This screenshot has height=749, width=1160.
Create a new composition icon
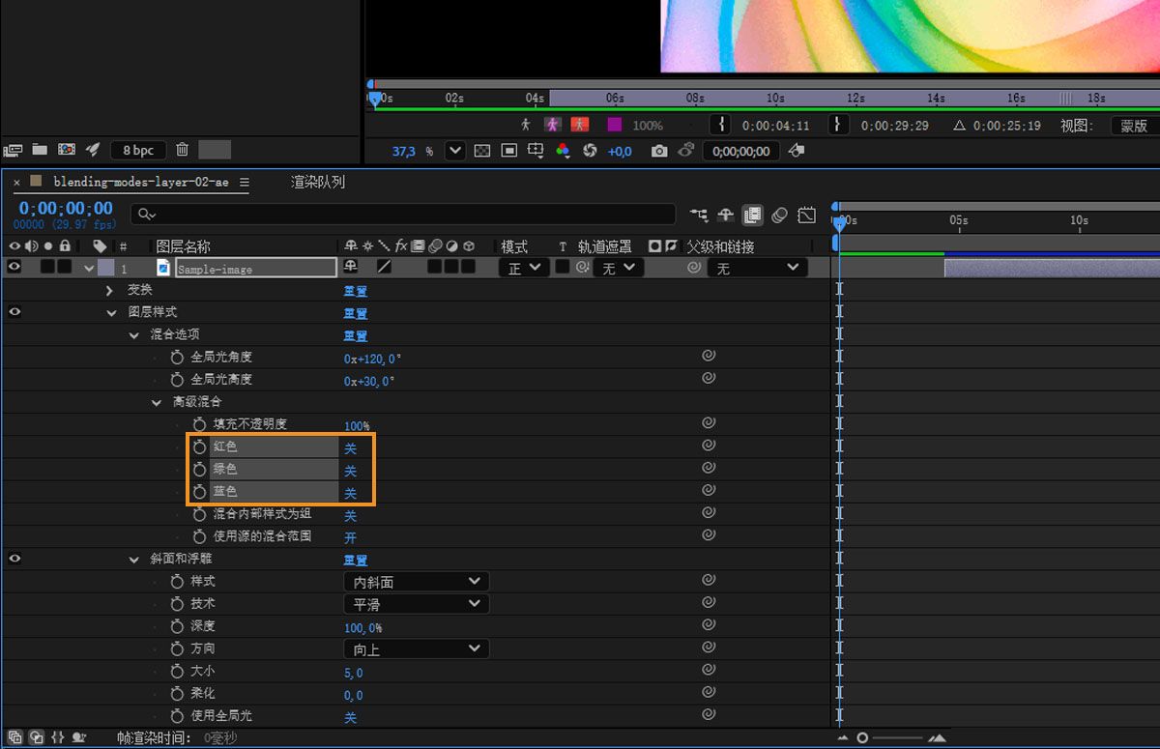(67, 150)
